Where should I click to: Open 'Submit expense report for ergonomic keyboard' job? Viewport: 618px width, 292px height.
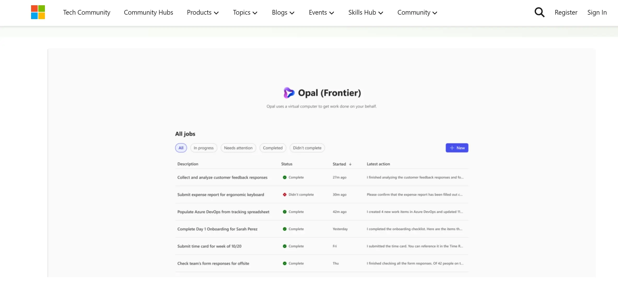point(221,195)
